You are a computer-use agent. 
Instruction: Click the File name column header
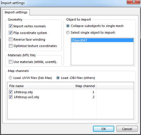pyautogui.click(x=40, y=86)
